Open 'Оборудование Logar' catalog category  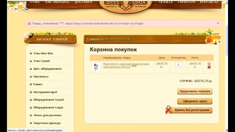click(x=48, y=107)
